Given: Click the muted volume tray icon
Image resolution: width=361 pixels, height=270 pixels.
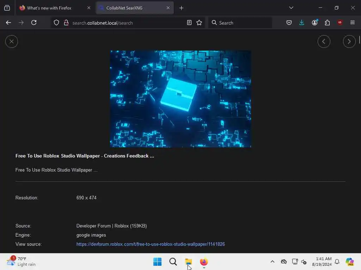Looking at the screenshot, I should pos(304,262).
